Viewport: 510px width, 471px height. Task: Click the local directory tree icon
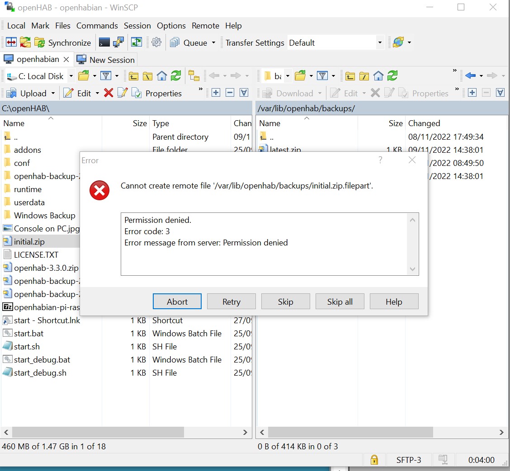click(x=194, y=76)
